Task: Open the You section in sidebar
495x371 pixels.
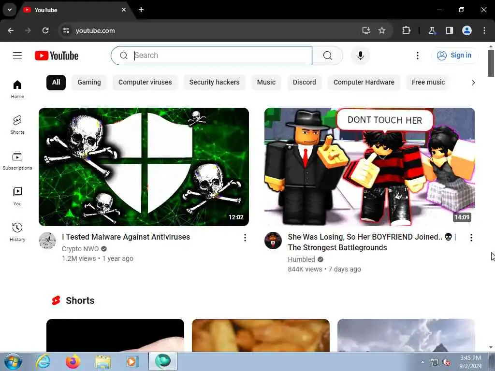Action: [17, 196]
